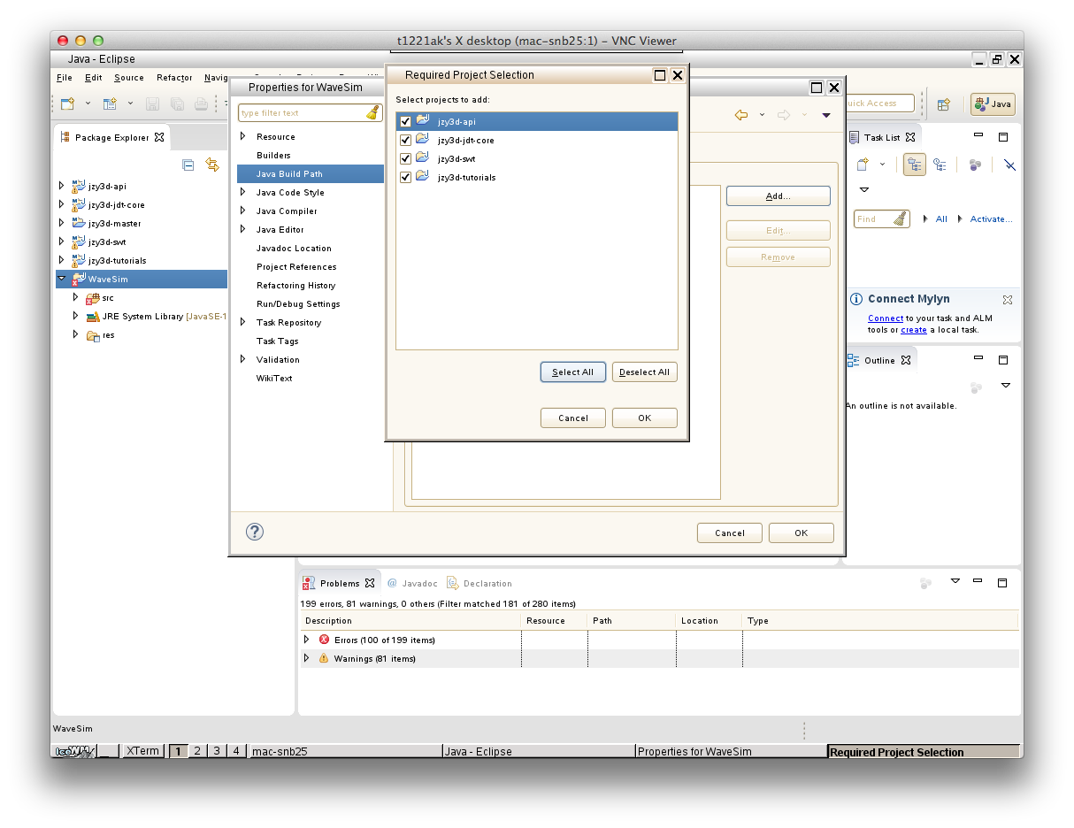Screen dimensions: 1074x828
Task: Click the New wizard toolbar icon in Eclipse
Action: coord(67,103)
